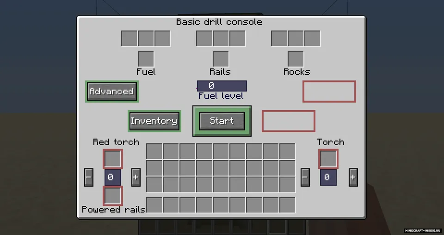This screenshot has height=235, width=444.
Task: Click the Red torch counter value field
Action: point(113,178)
